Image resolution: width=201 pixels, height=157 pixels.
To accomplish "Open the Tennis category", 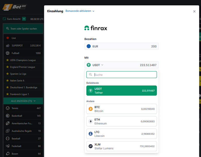I will pos(23,108).
